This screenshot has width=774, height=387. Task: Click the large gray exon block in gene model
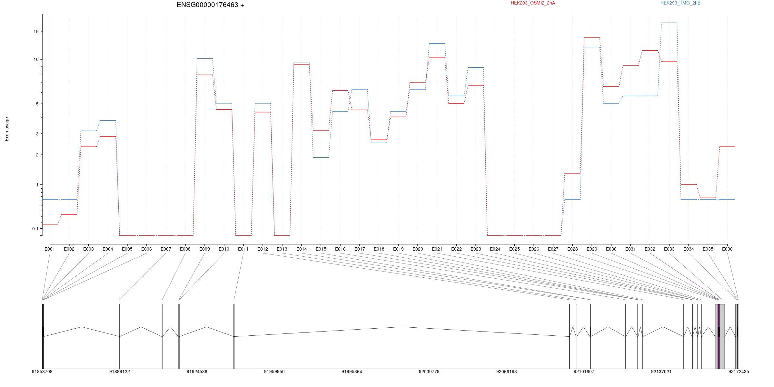720,336
